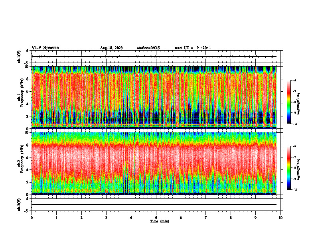The height and width of the screenshot is (244, 316).
Task: Click the "VLF Spectra" plot title
Action: [45, 48]
